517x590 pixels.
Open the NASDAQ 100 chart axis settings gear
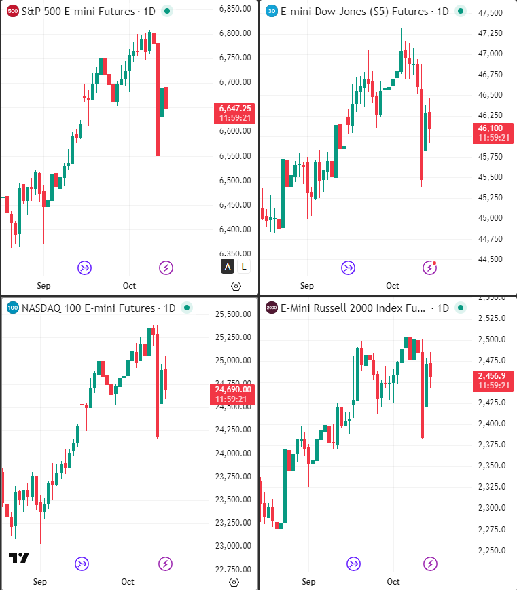click(235, 582)
